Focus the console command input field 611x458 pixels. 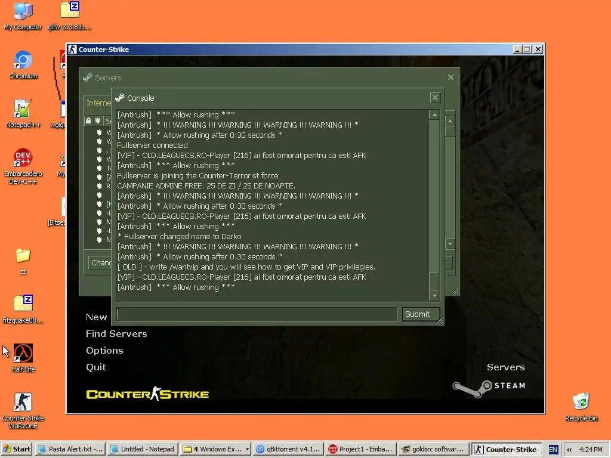click(x=257, y=314)
